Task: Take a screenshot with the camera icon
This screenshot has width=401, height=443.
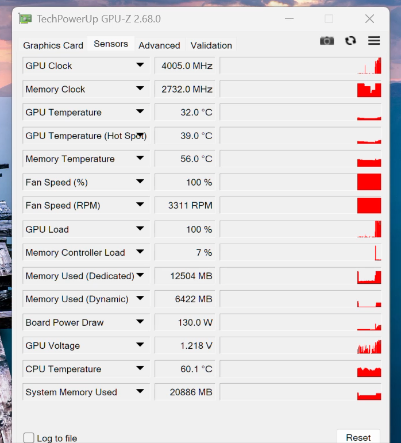Action: pyautogui.click(x=327, y=41)
